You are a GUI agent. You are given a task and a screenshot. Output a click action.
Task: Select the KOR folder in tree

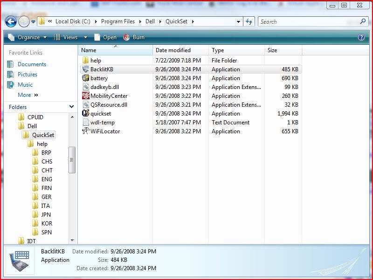tap(47, 223)
